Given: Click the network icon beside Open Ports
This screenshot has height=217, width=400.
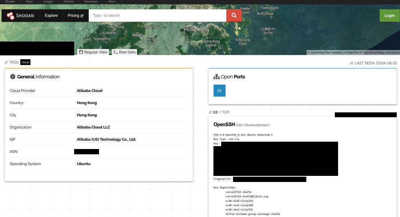Looking at the screenshot, I should [x=217, y=77].
